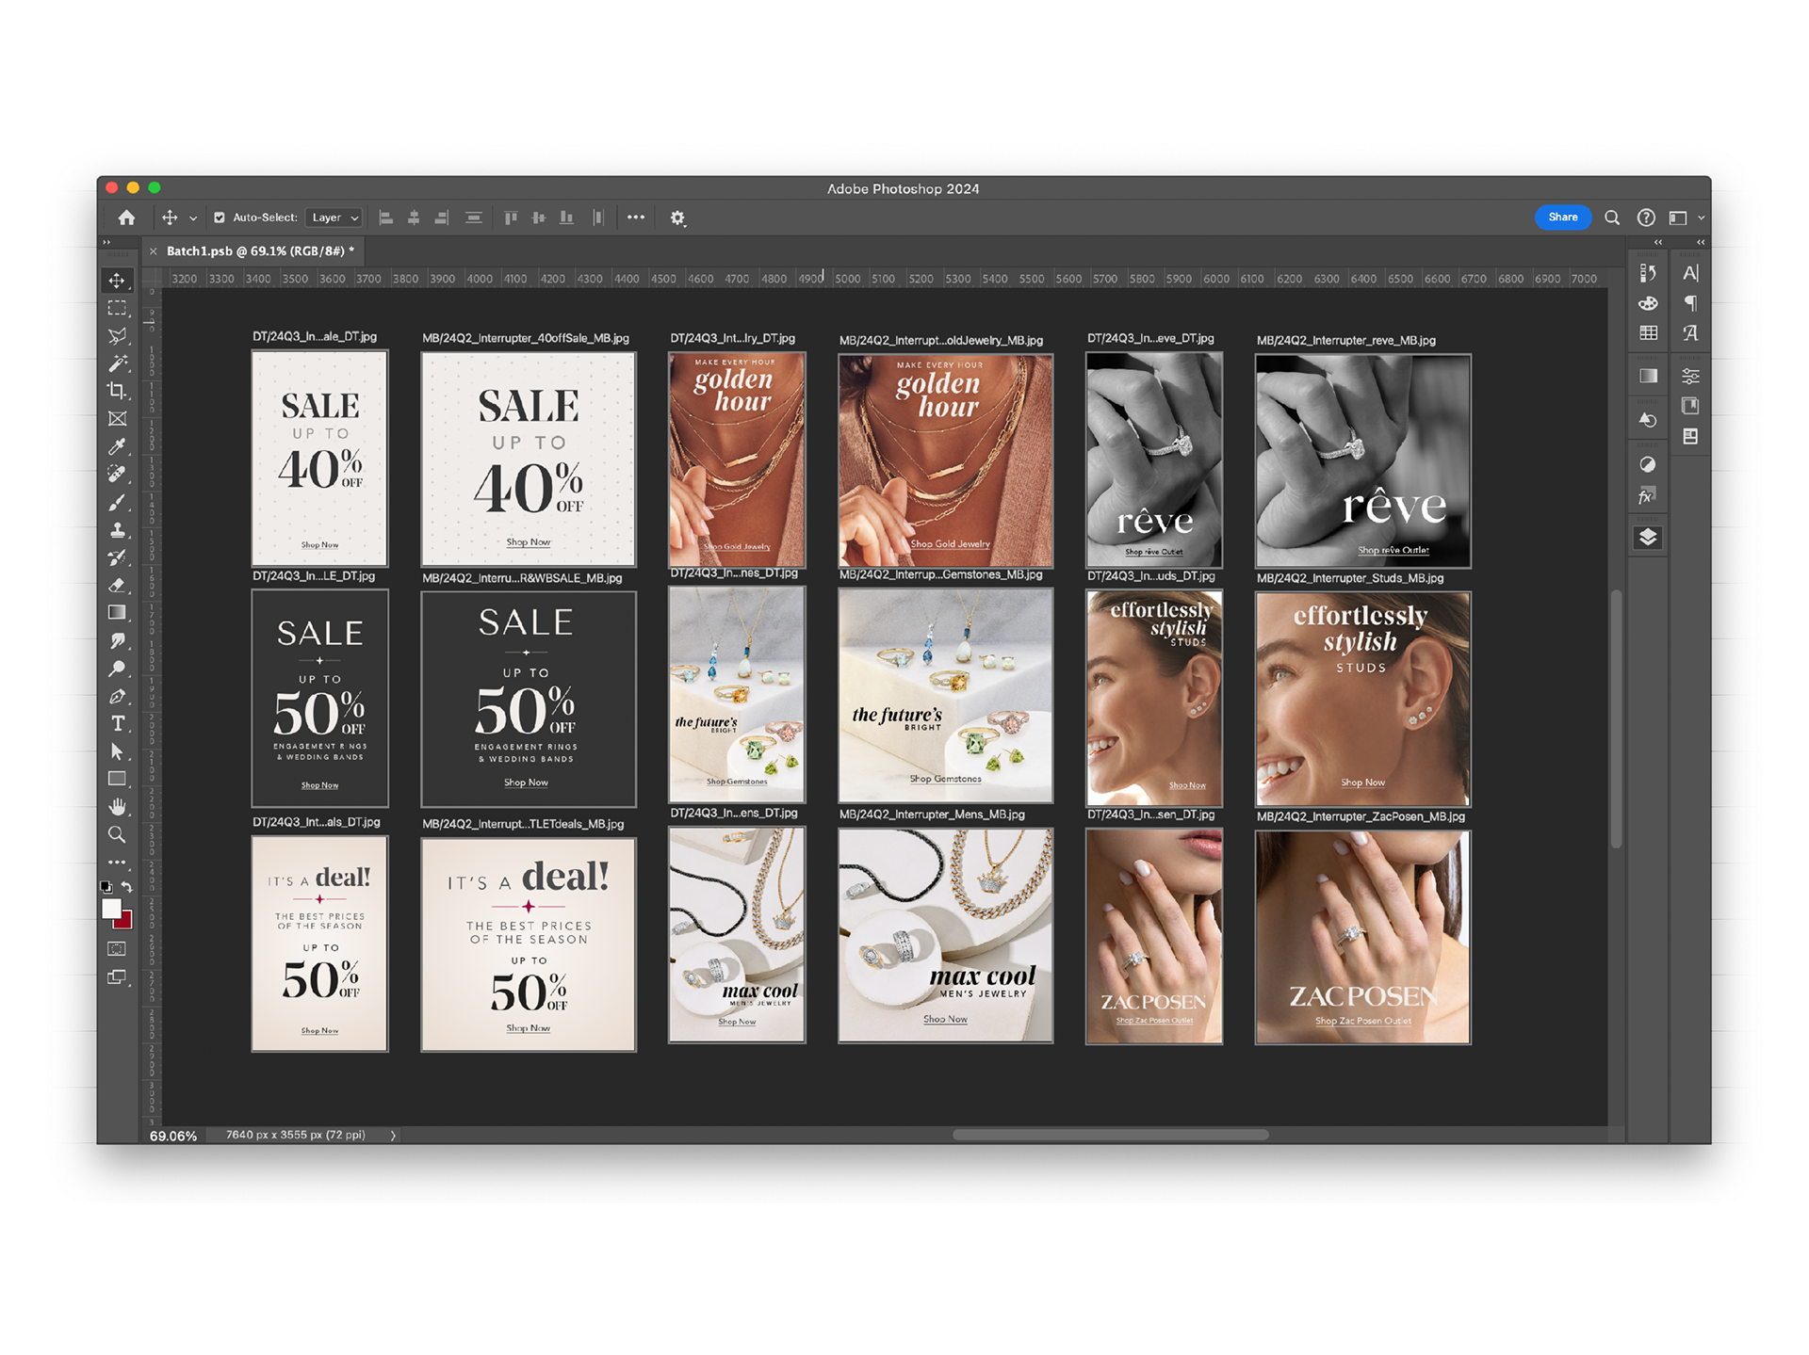This screenshot has width=1809, height=1355.
Task: Select the Clone Stamp tool
Action: pyautogui.click(x=117, y=530)
